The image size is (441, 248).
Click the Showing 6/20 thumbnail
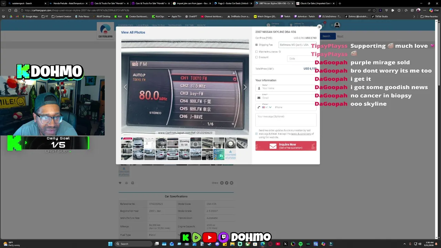click(184, 143)
